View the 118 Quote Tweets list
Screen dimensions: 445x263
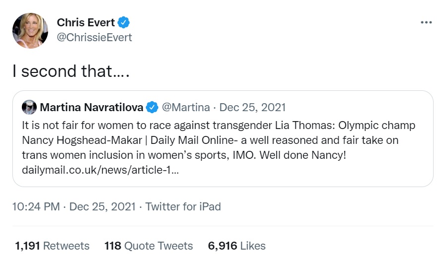[x=148, y=246]
